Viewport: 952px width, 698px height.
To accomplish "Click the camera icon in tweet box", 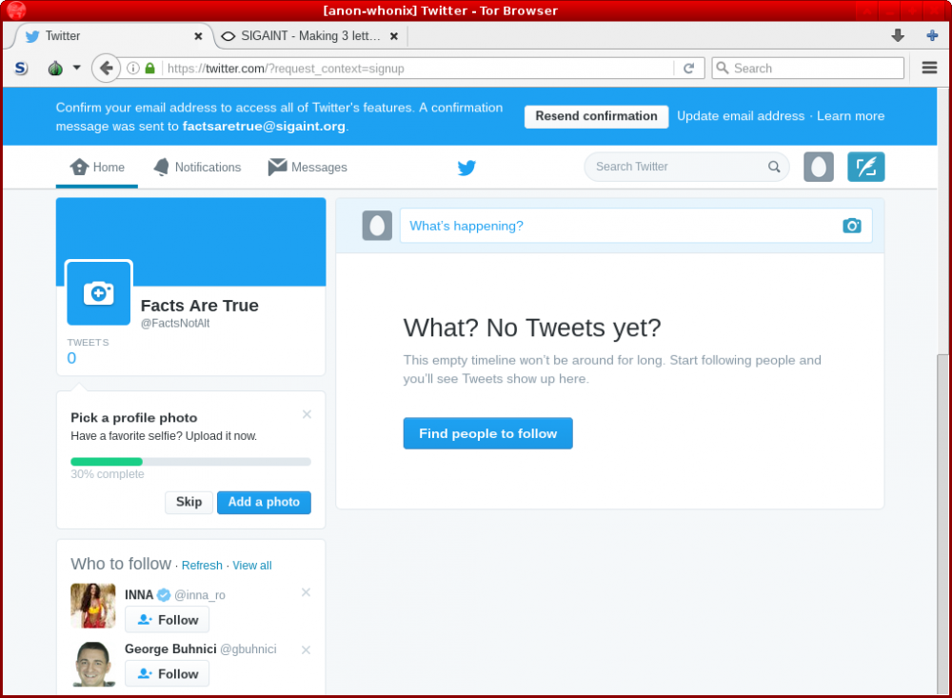I will point(851,226).
